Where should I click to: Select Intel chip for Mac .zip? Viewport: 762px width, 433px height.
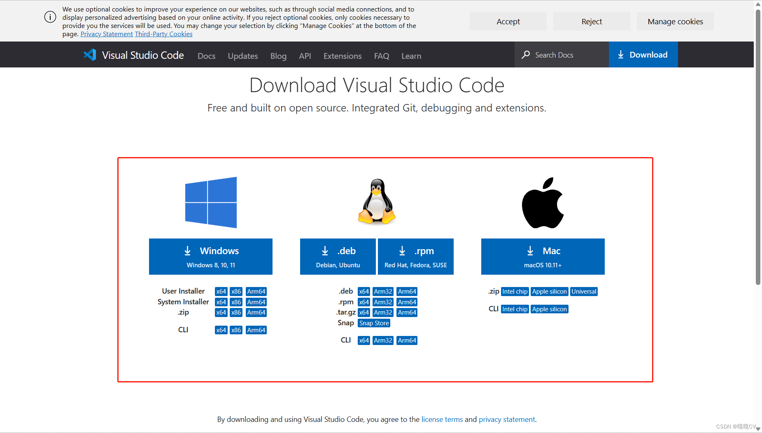pos(515,292)
